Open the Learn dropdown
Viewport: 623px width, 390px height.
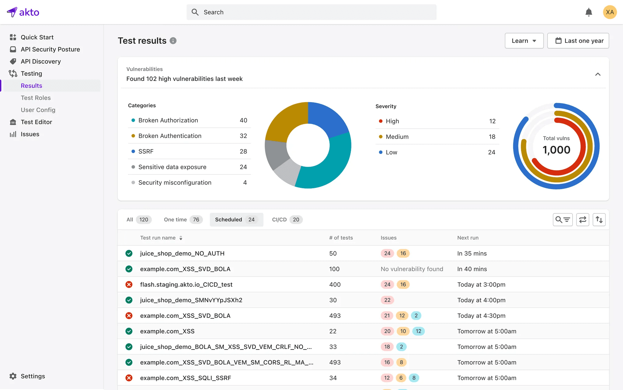point(524,41)
